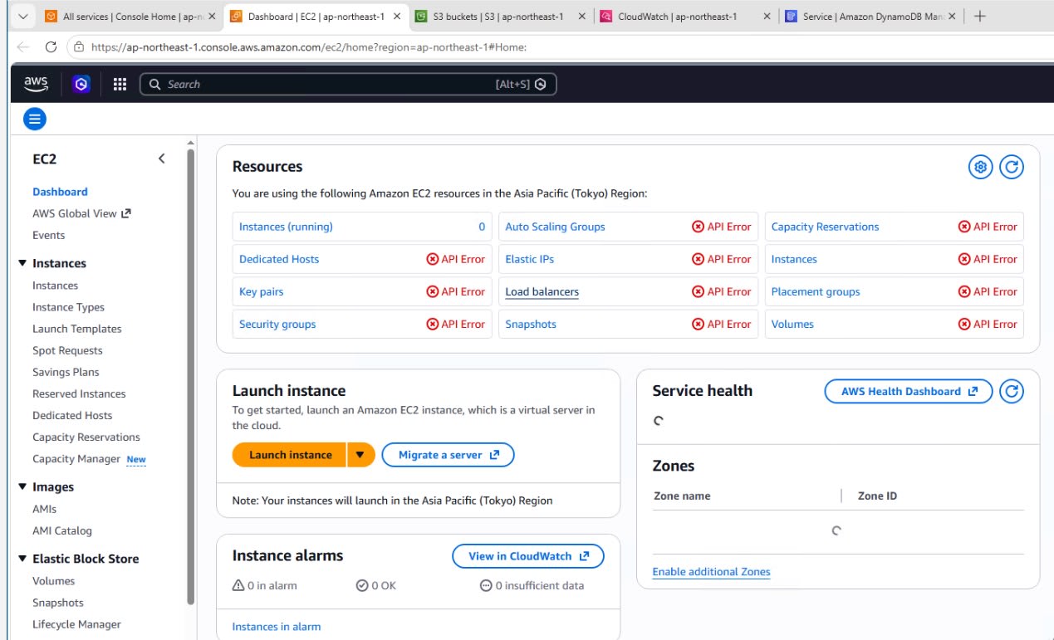
Task: Click the API Error next to Key pairs
Action: coord(456,291)
